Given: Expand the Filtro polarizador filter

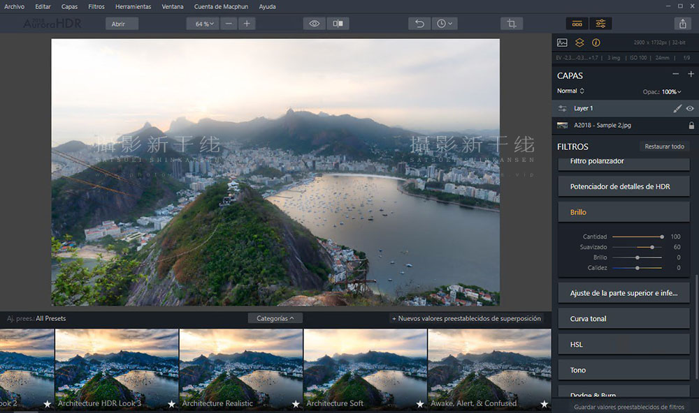Looking at the screenshot, I should coord(624,163).
